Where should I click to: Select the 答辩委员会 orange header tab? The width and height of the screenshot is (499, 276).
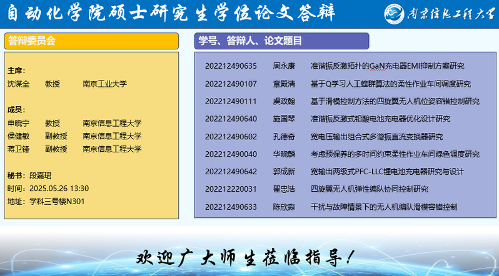[92, 41]
